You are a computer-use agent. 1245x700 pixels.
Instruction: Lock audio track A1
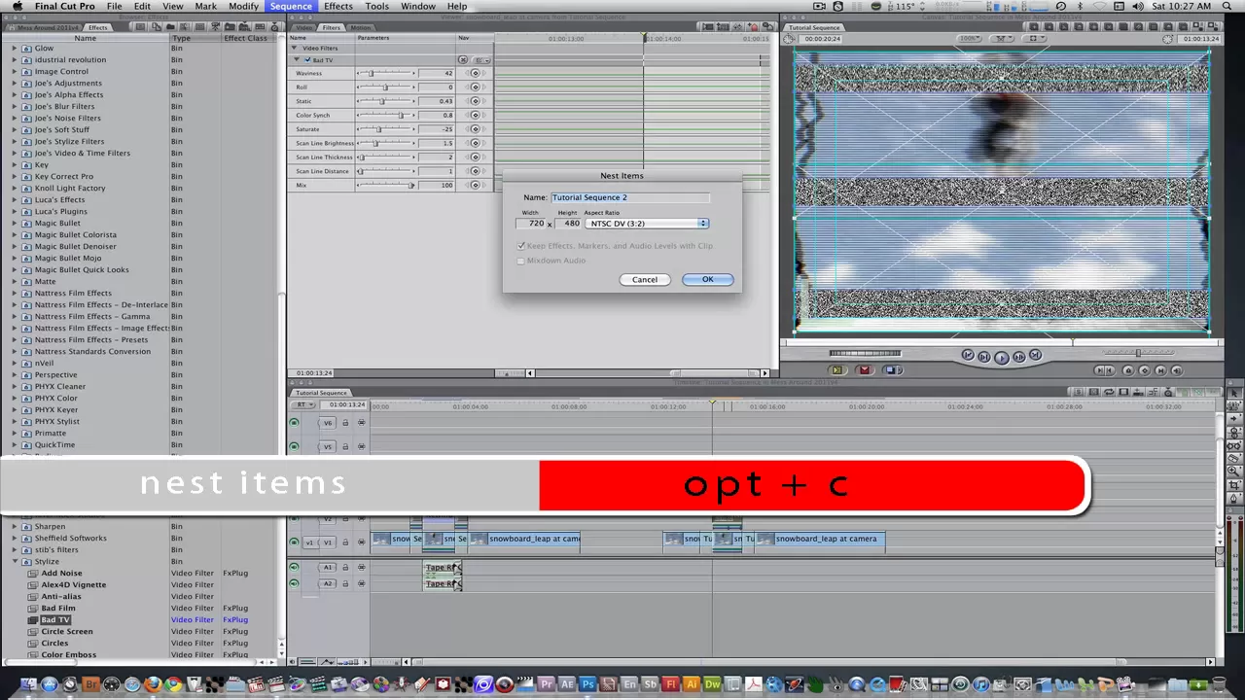pos(344,567)
